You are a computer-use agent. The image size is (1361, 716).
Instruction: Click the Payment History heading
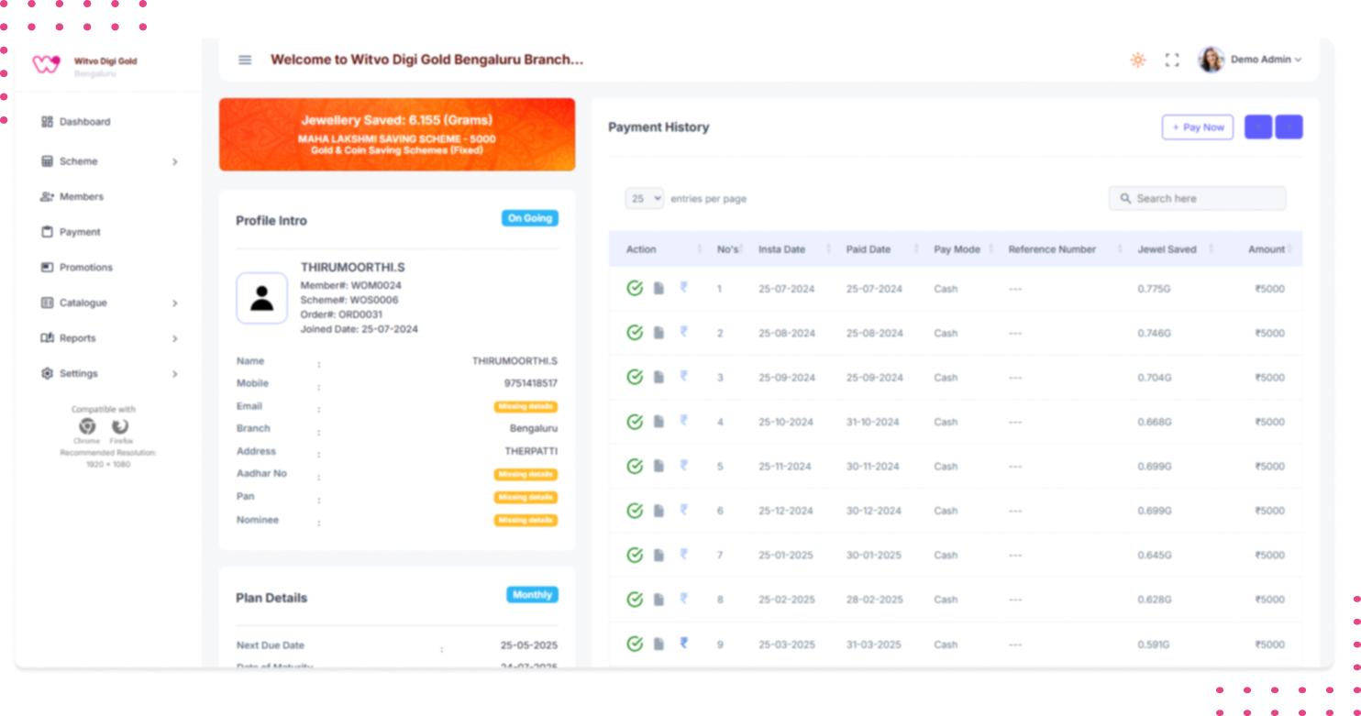(658, 127)
